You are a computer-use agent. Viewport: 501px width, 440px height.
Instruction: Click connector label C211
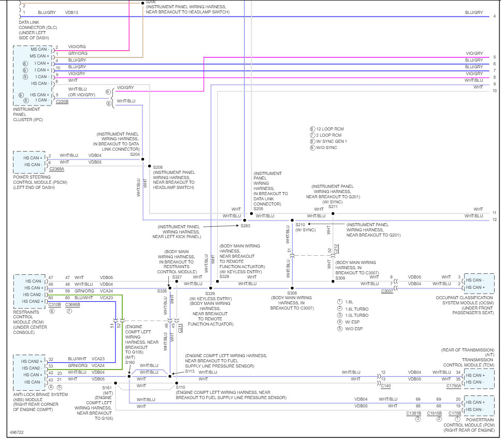[180, 328]
